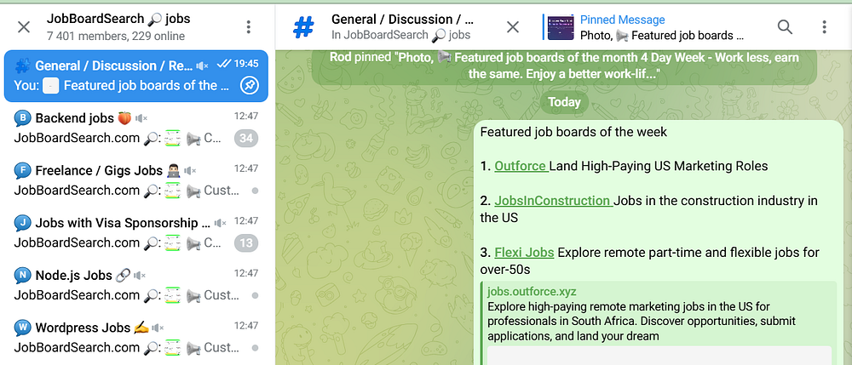This screenshot has height=365, width=852.
Task: Click '7 401 members, 229 online' text
Action: [x=116, y=37]
